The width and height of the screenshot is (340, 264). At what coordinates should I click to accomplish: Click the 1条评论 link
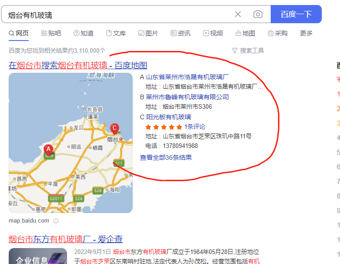(x=195, y=127)
